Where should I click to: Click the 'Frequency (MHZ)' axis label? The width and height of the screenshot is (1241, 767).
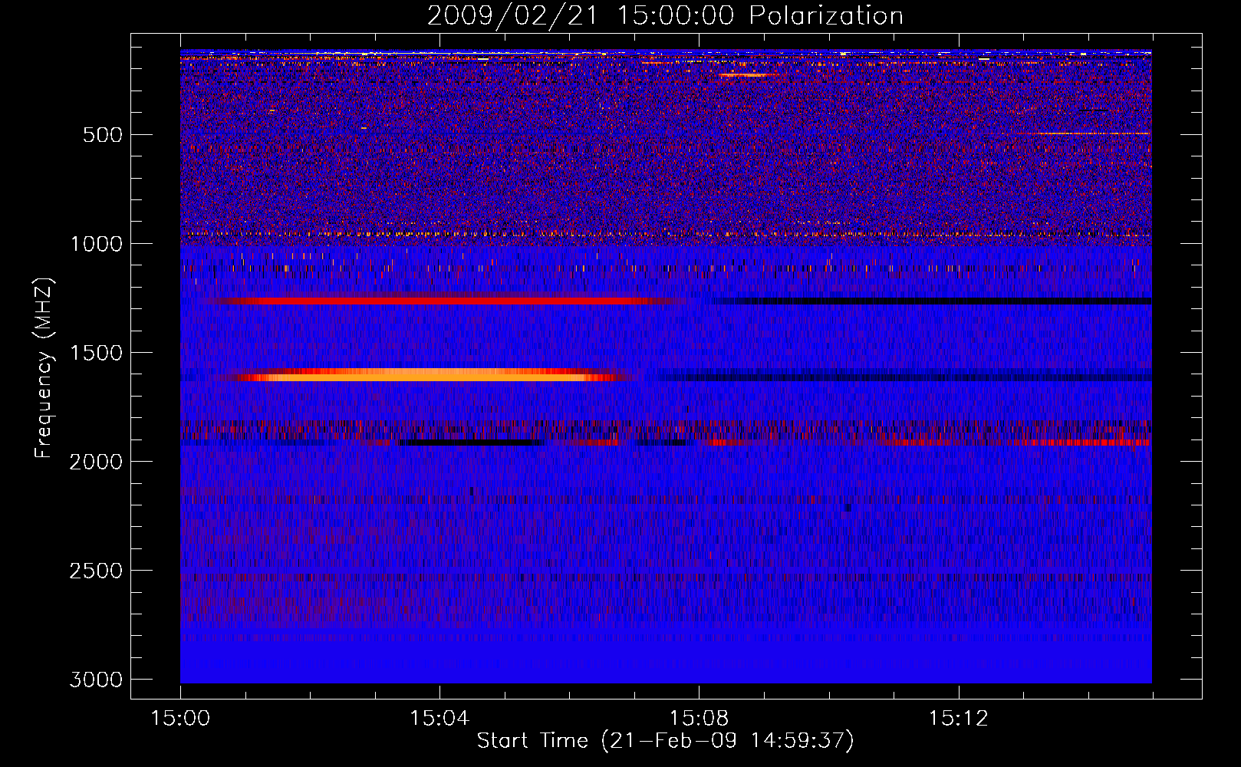click(44, 368)
